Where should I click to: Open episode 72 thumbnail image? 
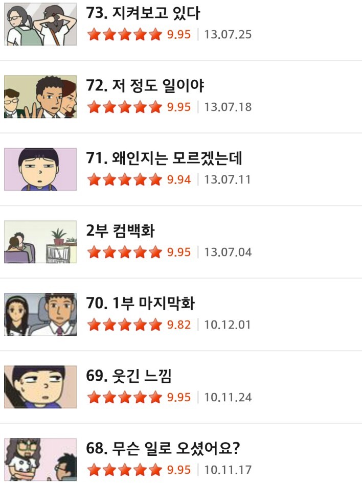pyautogui.click(x=40, y=97)
